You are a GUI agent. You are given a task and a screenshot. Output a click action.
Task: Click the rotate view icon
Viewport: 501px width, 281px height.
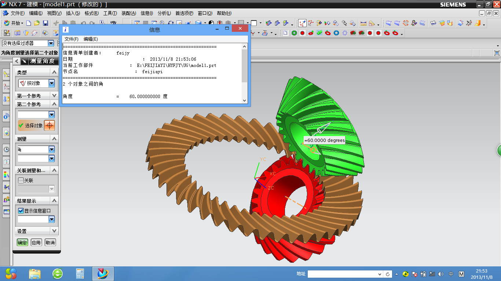pos(170,23)
